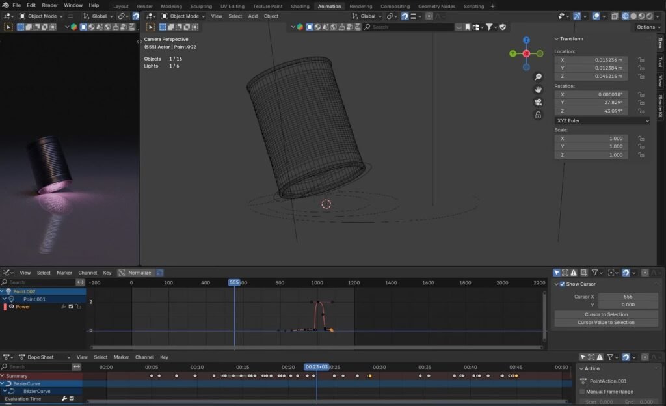Lock the Scale Z value
The image size is (666, 406).
click(x=641, y=155)
